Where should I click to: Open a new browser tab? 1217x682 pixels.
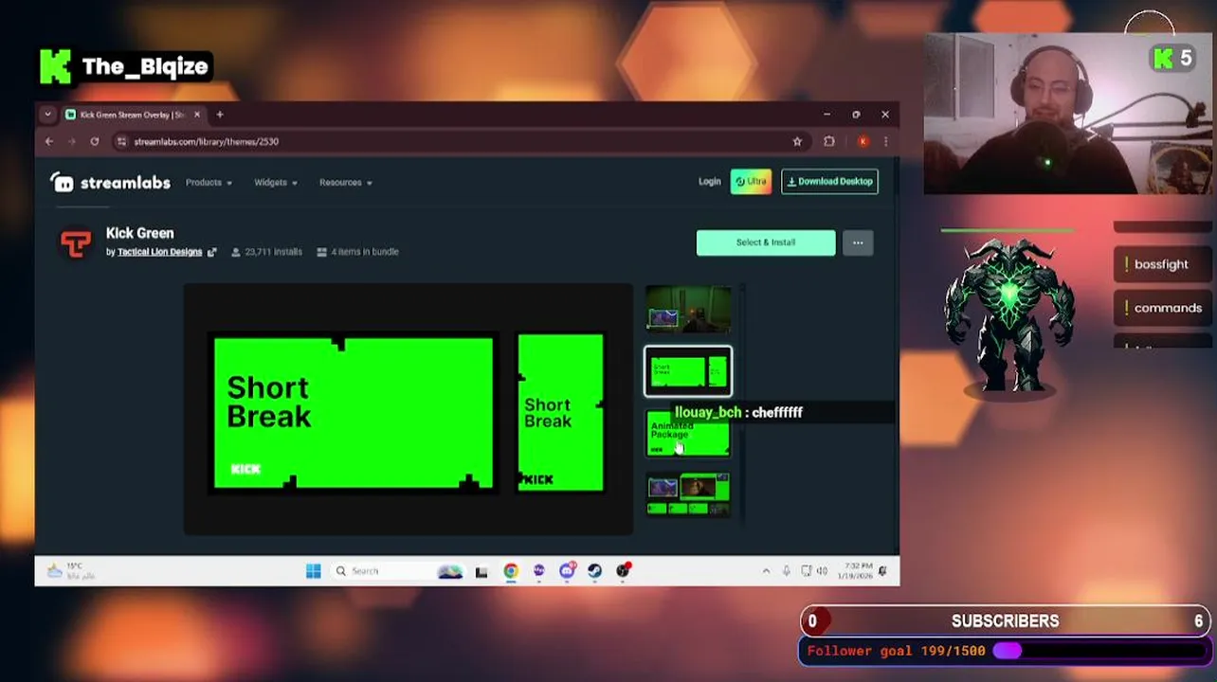[x=220, y=115]
